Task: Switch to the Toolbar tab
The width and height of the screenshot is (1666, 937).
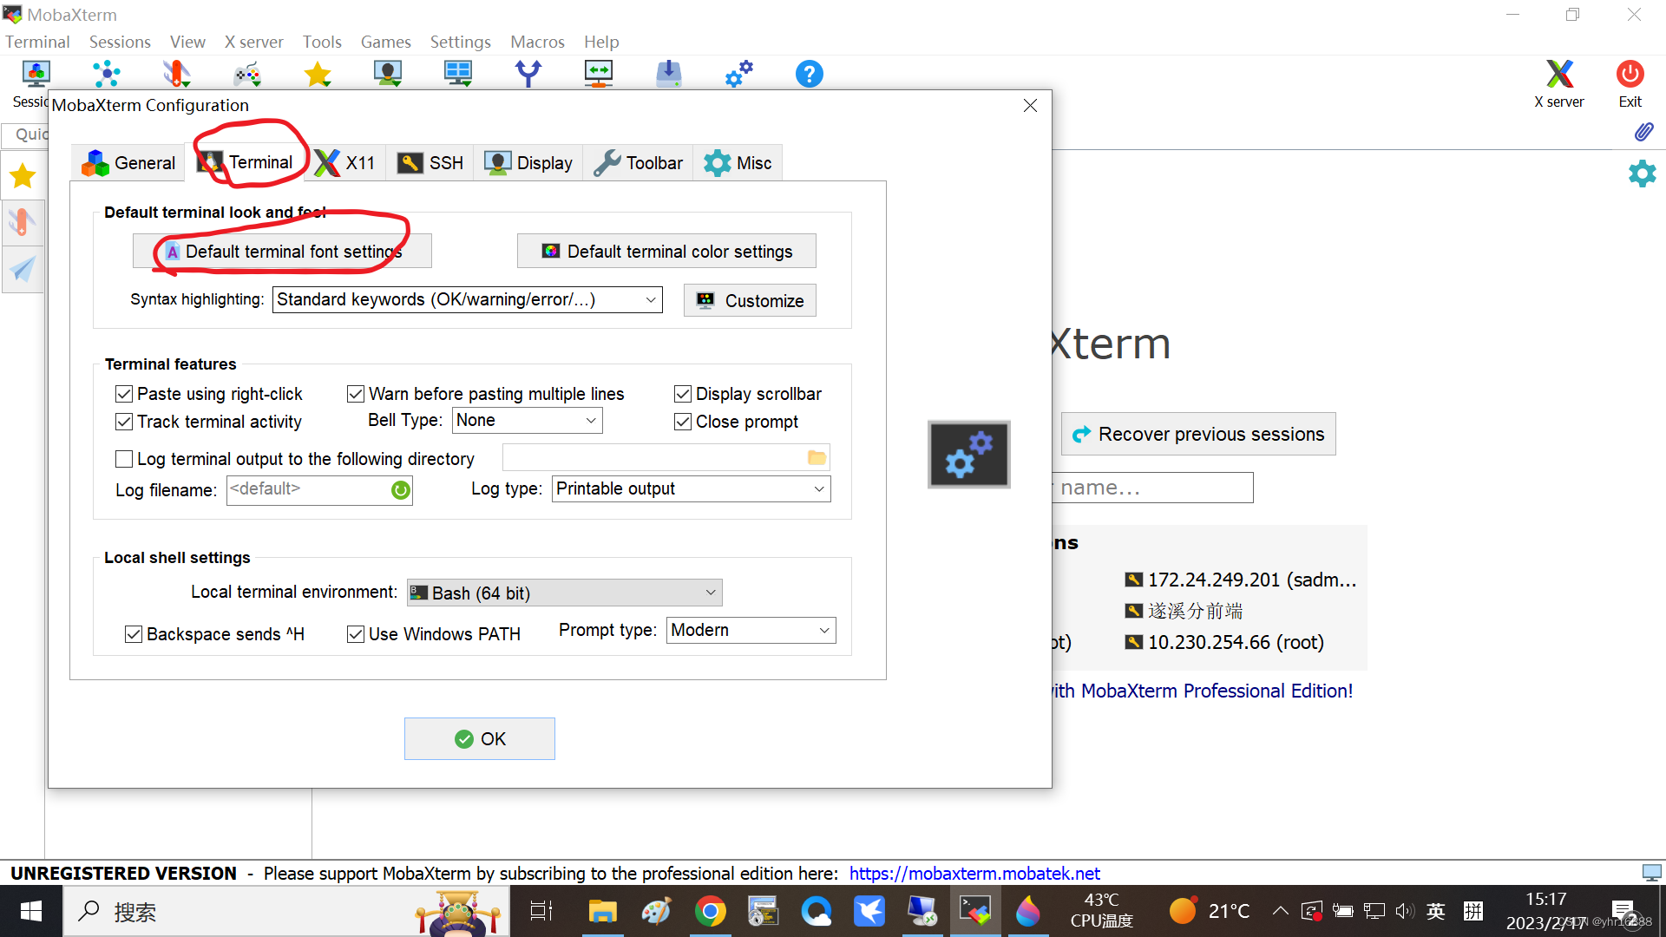Action: 639,163
